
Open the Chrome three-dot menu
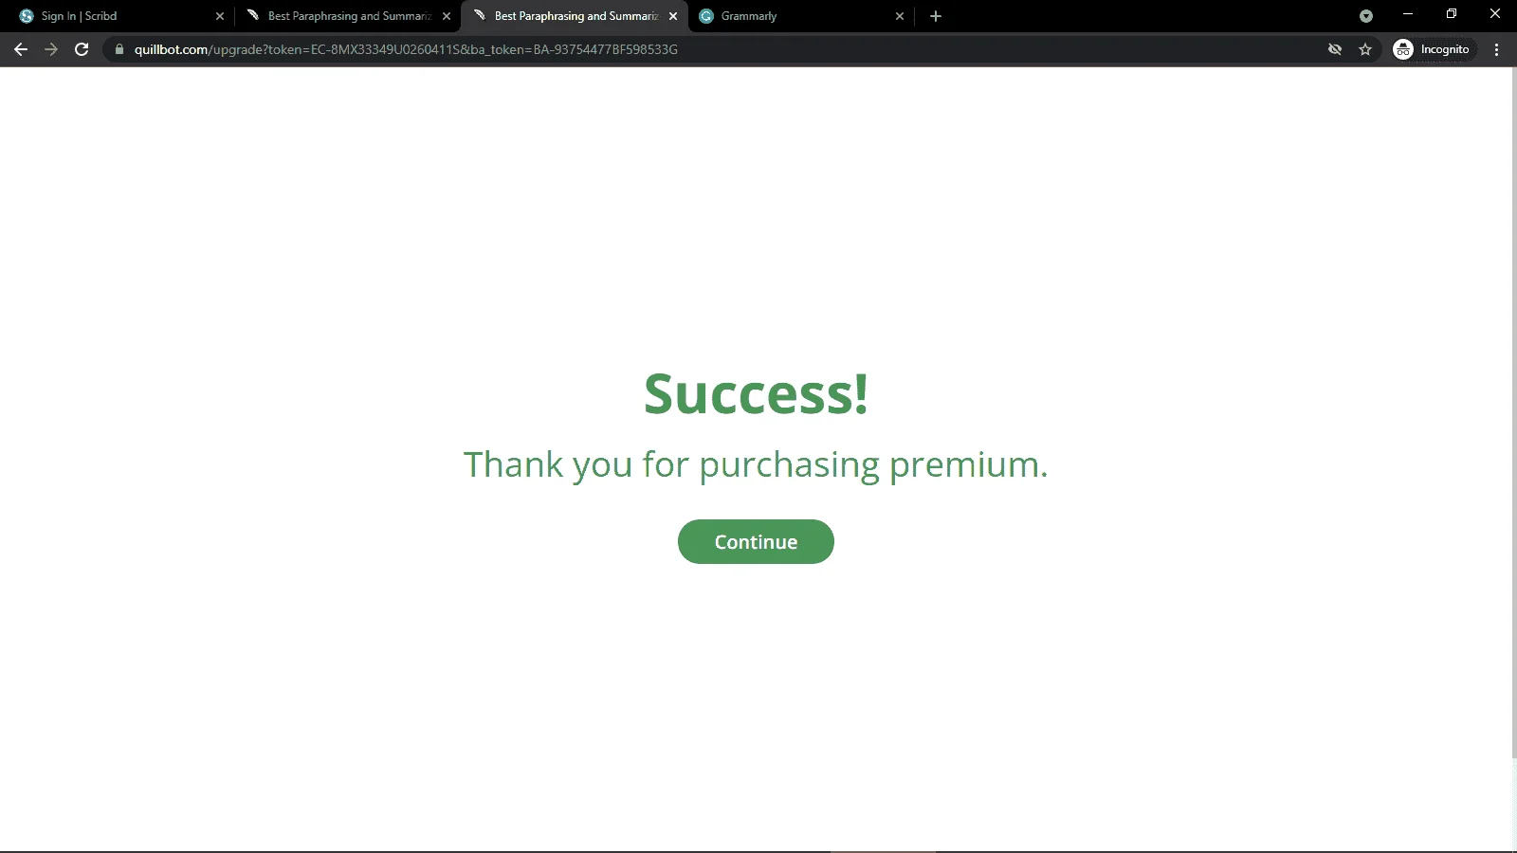pos(1497,49)
